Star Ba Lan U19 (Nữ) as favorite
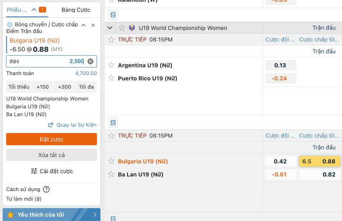This screenshot has height=221, width=342. pos(112,174)
